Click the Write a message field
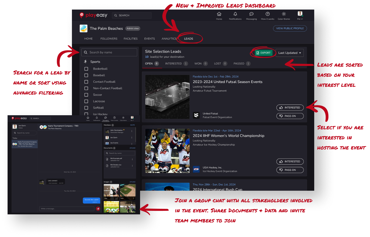370x237 pixels. (x=67, y=209)
